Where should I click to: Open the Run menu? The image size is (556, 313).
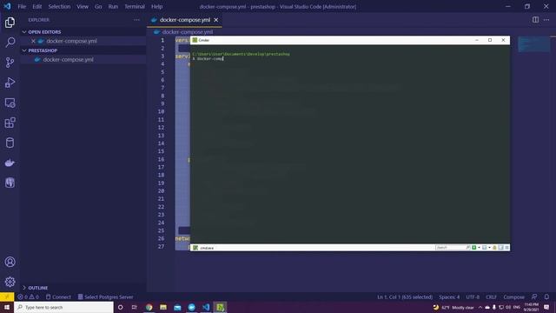pyautogui.click(x=113, y=6)
